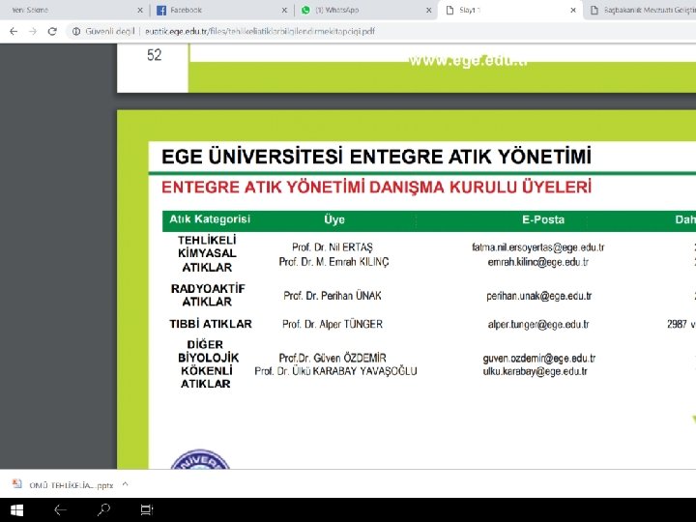This screenshot has width=696, height=522.
Task: Click the browser forward arrow
Action: 33,32
